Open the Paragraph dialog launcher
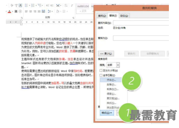 (x=73, y=18)
